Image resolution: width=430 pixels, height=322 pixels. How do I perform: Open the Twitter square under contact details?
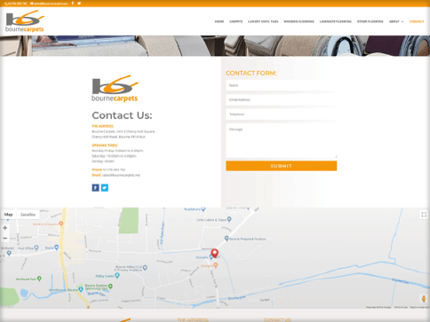click(105, 188)
